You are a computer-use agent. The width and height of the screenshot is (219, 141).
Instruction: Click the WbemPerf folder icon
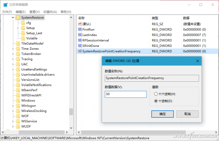coord(18,90)
